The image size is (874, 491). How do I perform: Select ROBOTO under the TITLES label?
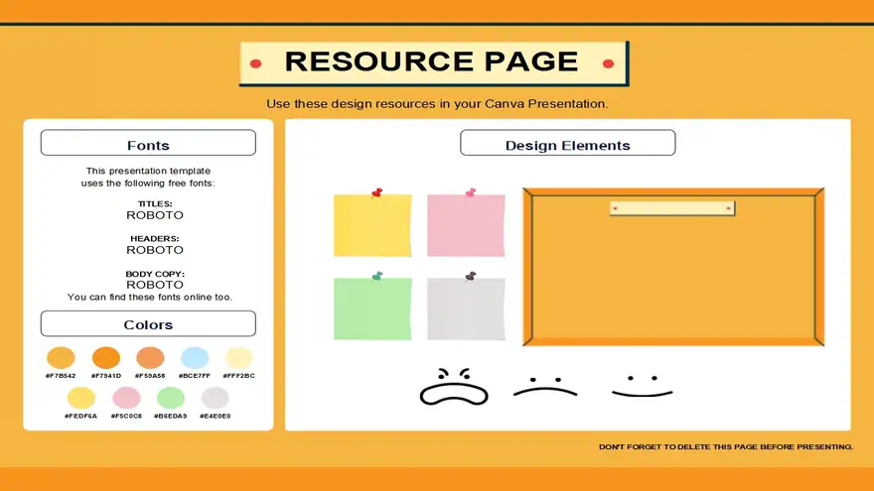pos(155,215)
